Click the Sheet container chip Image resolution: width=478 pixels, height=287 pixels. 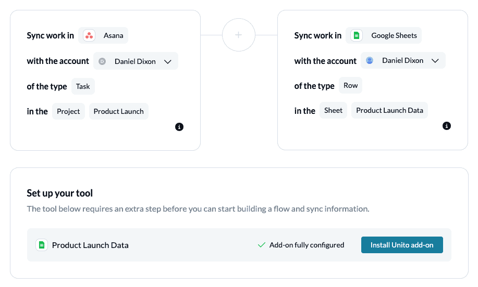(x=333, y=110)
